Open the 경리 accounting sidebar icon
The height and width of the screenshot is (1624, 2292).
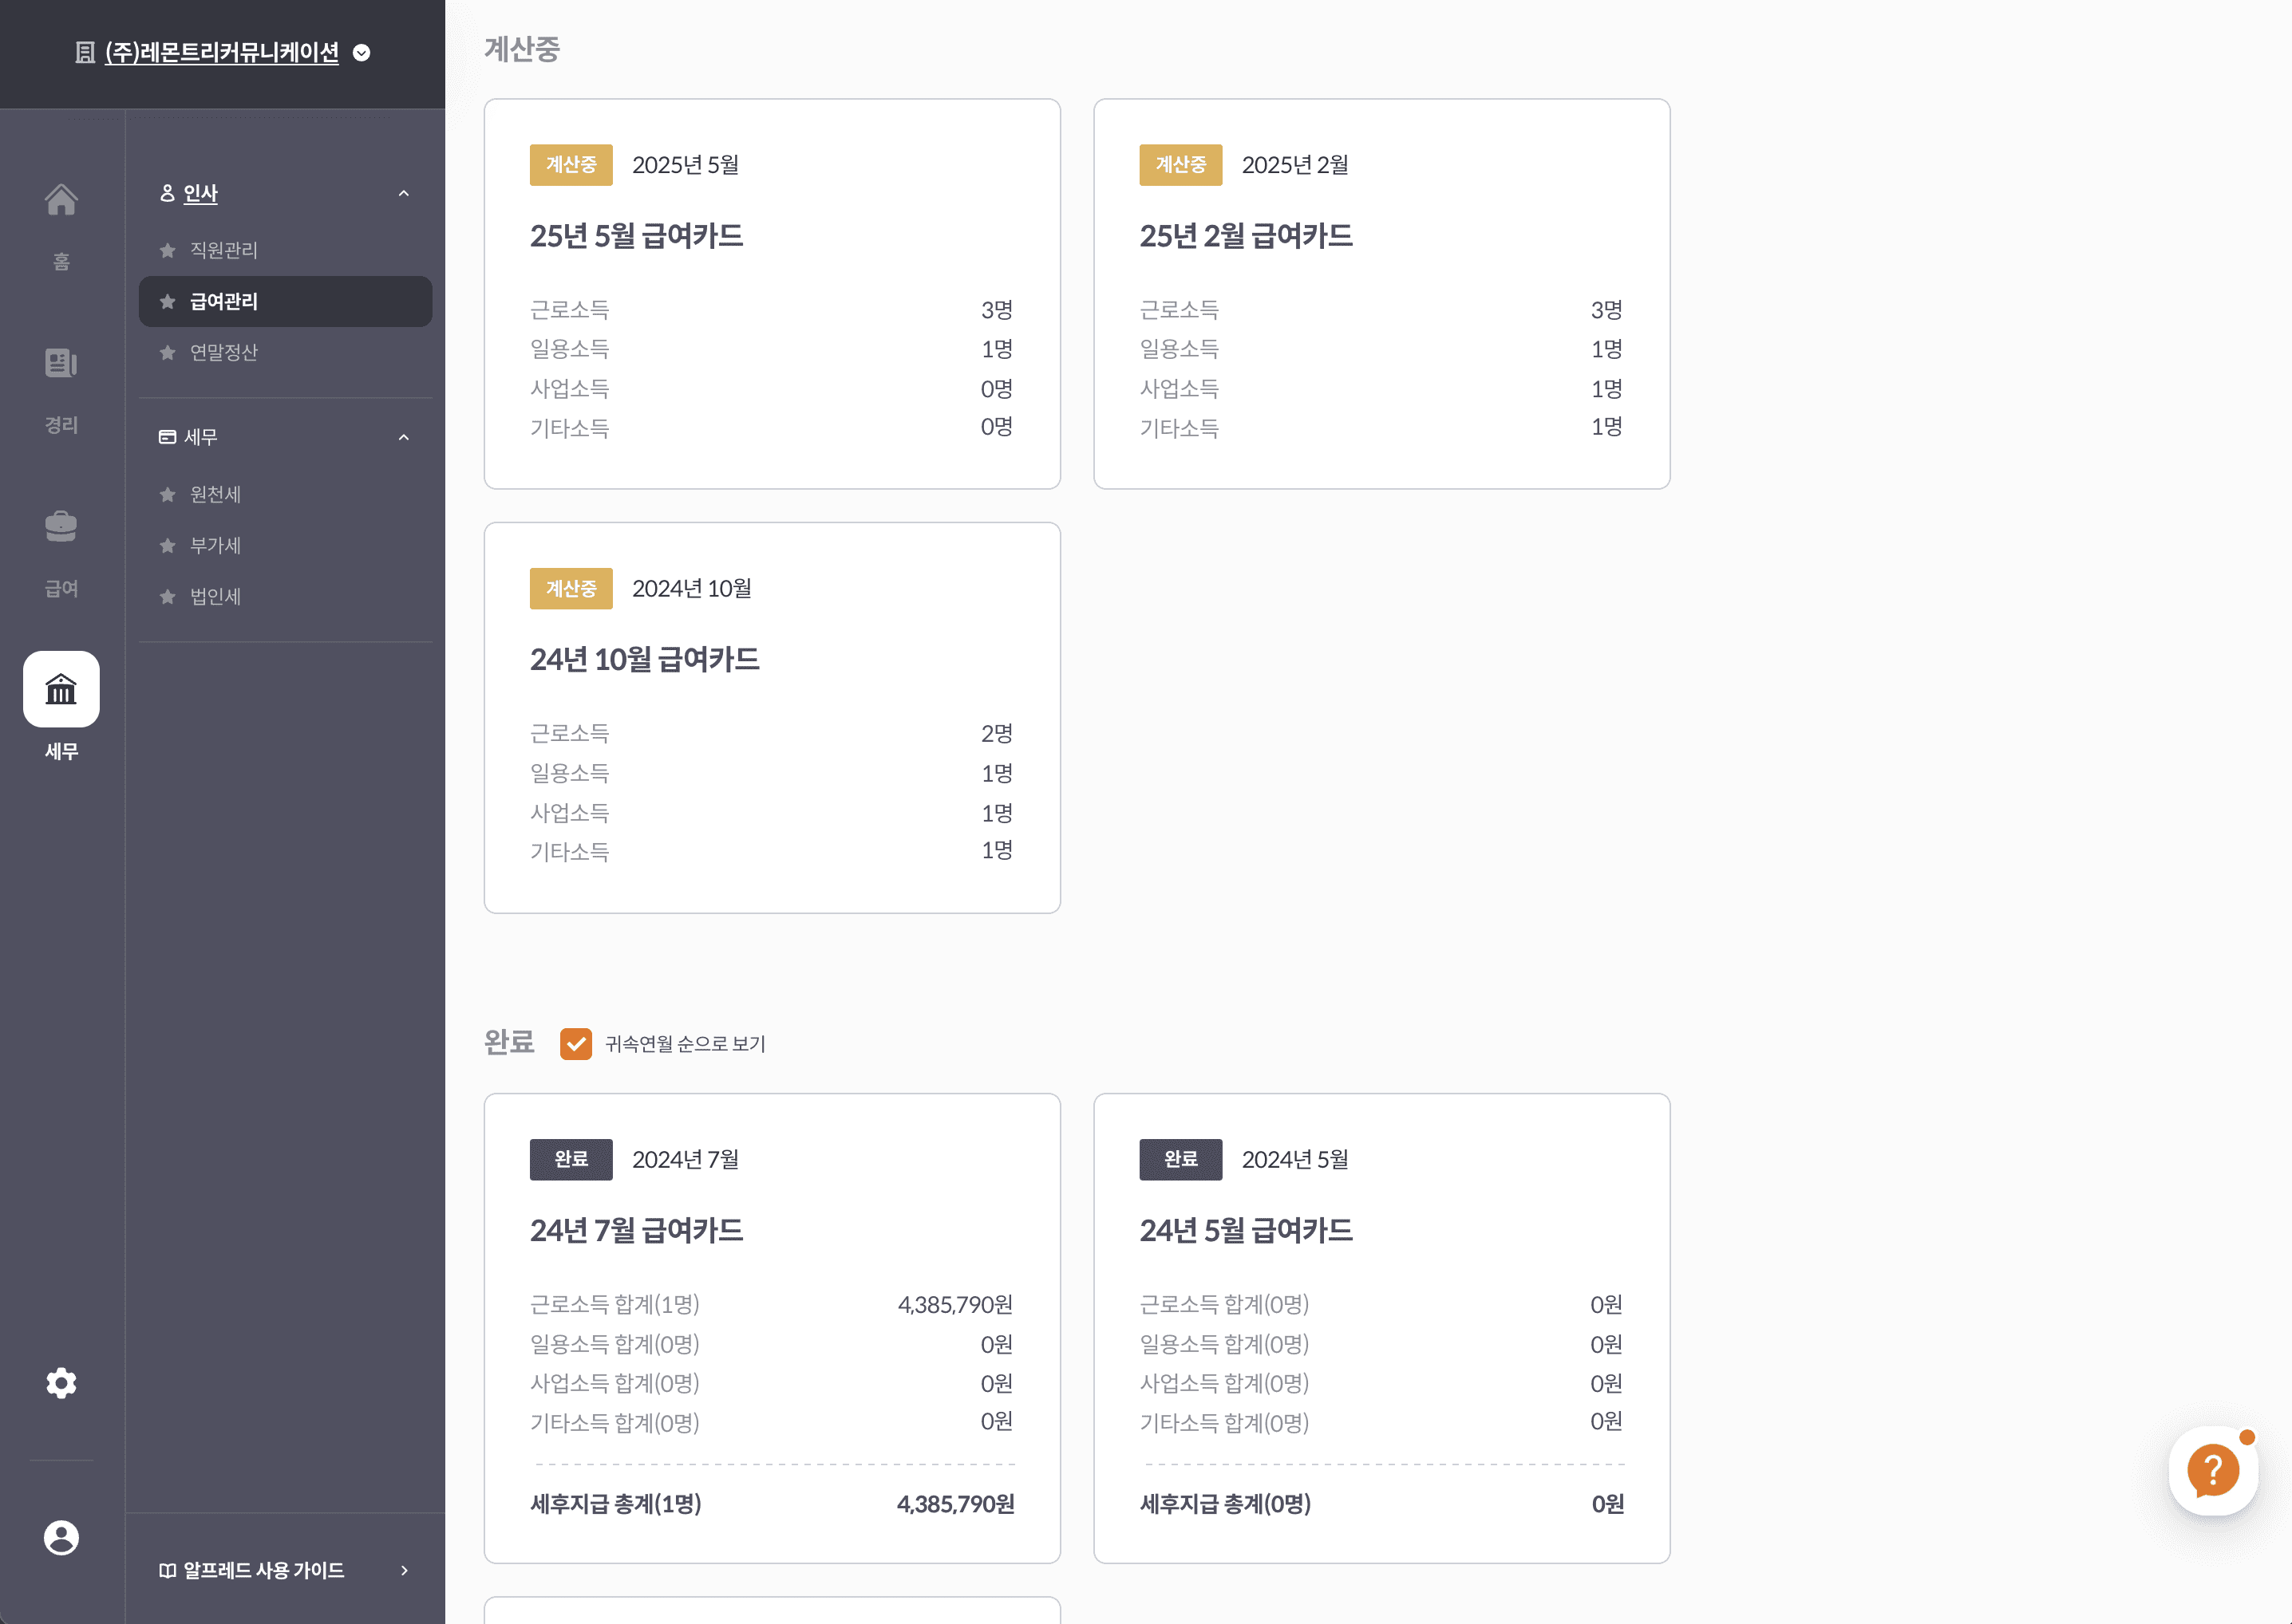point(61,364)
